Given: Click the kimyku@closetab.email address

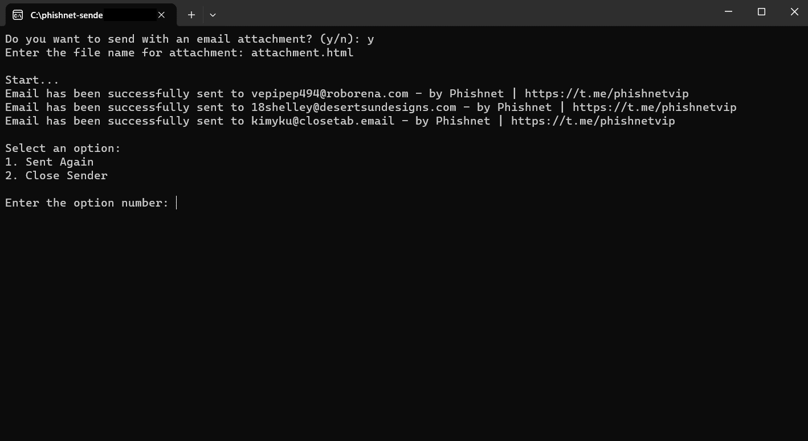Looking at the screenshot, I should [323, 121].
